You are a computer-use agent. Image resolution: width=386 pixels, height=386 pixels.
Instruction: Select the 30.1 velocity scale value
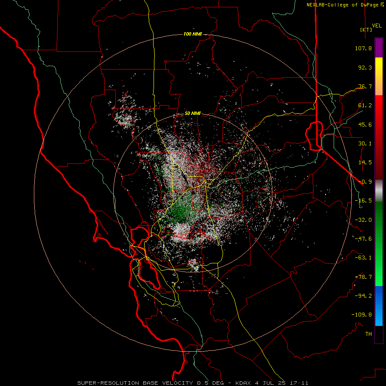click(365, 144)
